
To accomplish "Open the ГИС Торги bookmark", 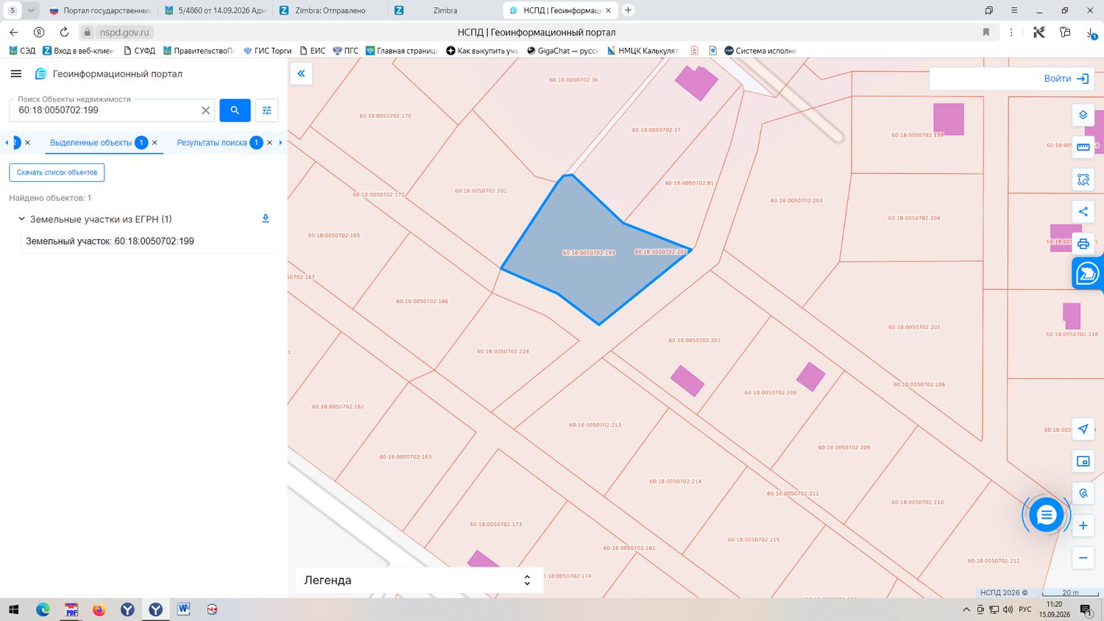I will click(x=267, y=51).
